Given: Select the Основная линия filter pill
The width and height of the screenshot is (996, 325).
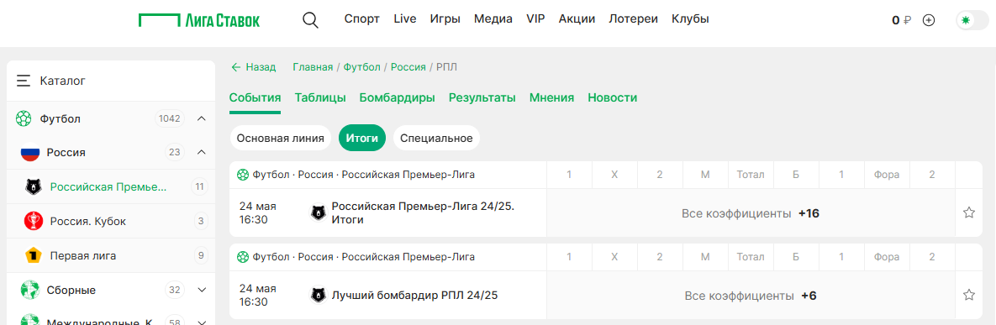Looking at the screenshot, I should click(x=280, y=138).
